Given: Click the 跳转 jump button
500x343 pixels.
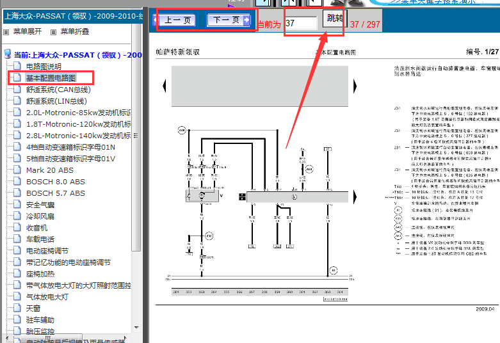Looking at the screenshot, I should tap(334, 18).
